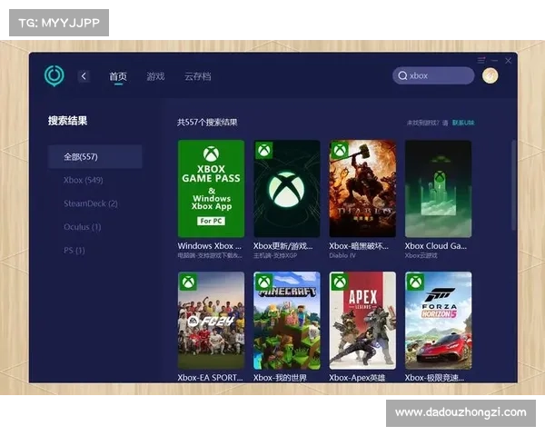Click the Xbox-我的世界 title text
The height and width of the screenshot is (436, 545).
tap(280, 378)
